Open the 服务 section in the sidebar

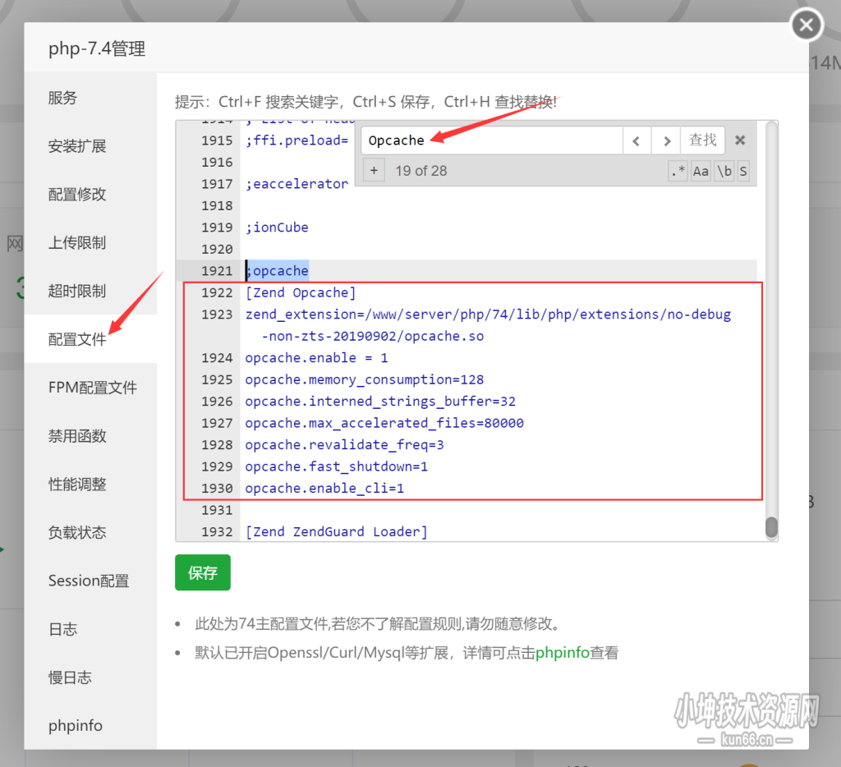click(x=62, y=98)
